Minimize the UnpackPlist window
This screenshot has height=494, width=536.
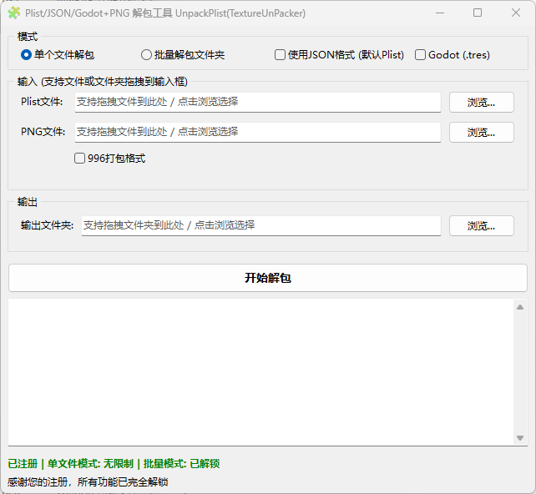point(440,13)
